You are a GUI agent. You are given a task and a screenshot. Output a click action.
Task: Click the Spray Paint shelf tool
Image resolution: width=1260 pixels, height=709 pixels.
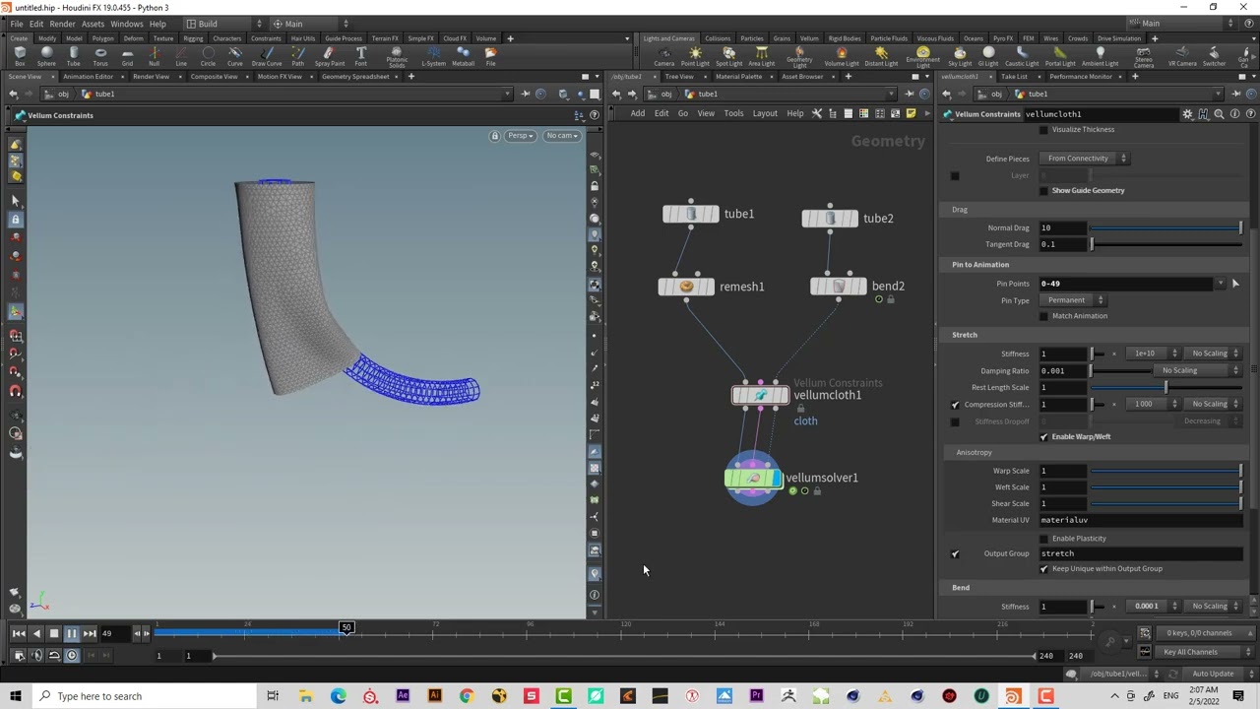pyautogui.click(x=330, y=56)
